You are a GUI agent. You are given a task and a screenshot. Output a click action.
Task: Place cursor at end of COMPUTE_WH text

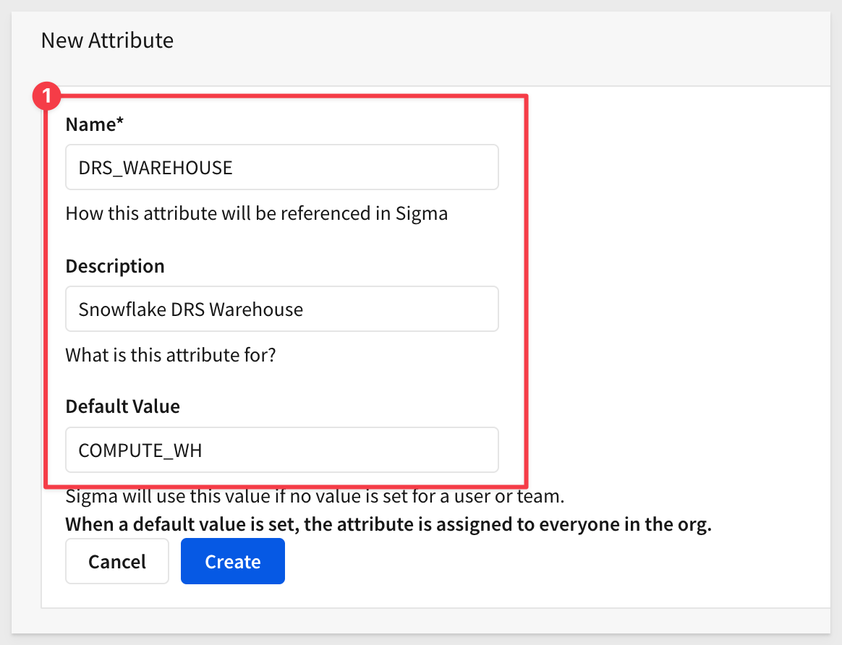[204, 450]
